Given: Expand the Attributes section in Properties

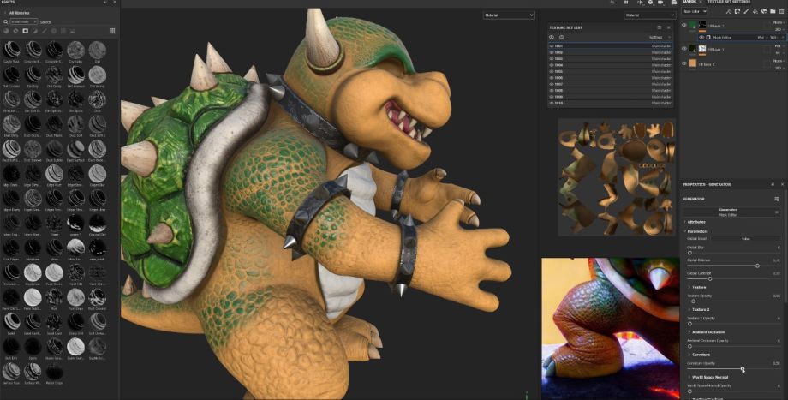Looking at the screenshot, I should [x=686, y=221].
